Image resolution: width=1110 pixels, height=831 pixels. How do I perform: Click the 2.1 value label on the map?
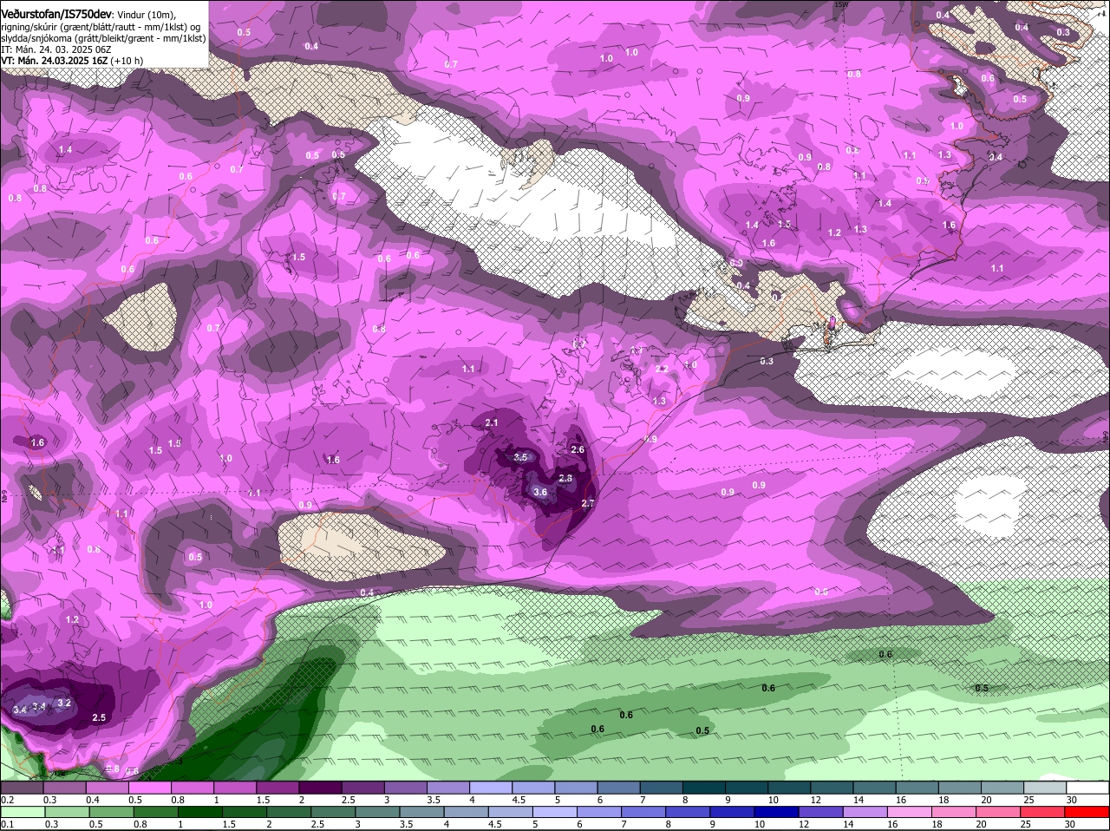tap(492, 422)
